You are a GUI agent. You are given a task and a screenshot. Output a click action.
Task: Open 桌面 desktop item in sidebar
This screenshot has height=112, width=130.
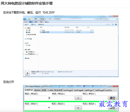(x=28, y=32)
